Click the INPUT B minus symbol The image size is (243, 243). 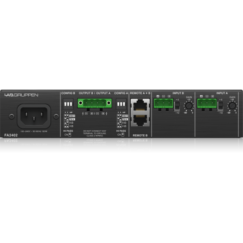pos(164,96)
